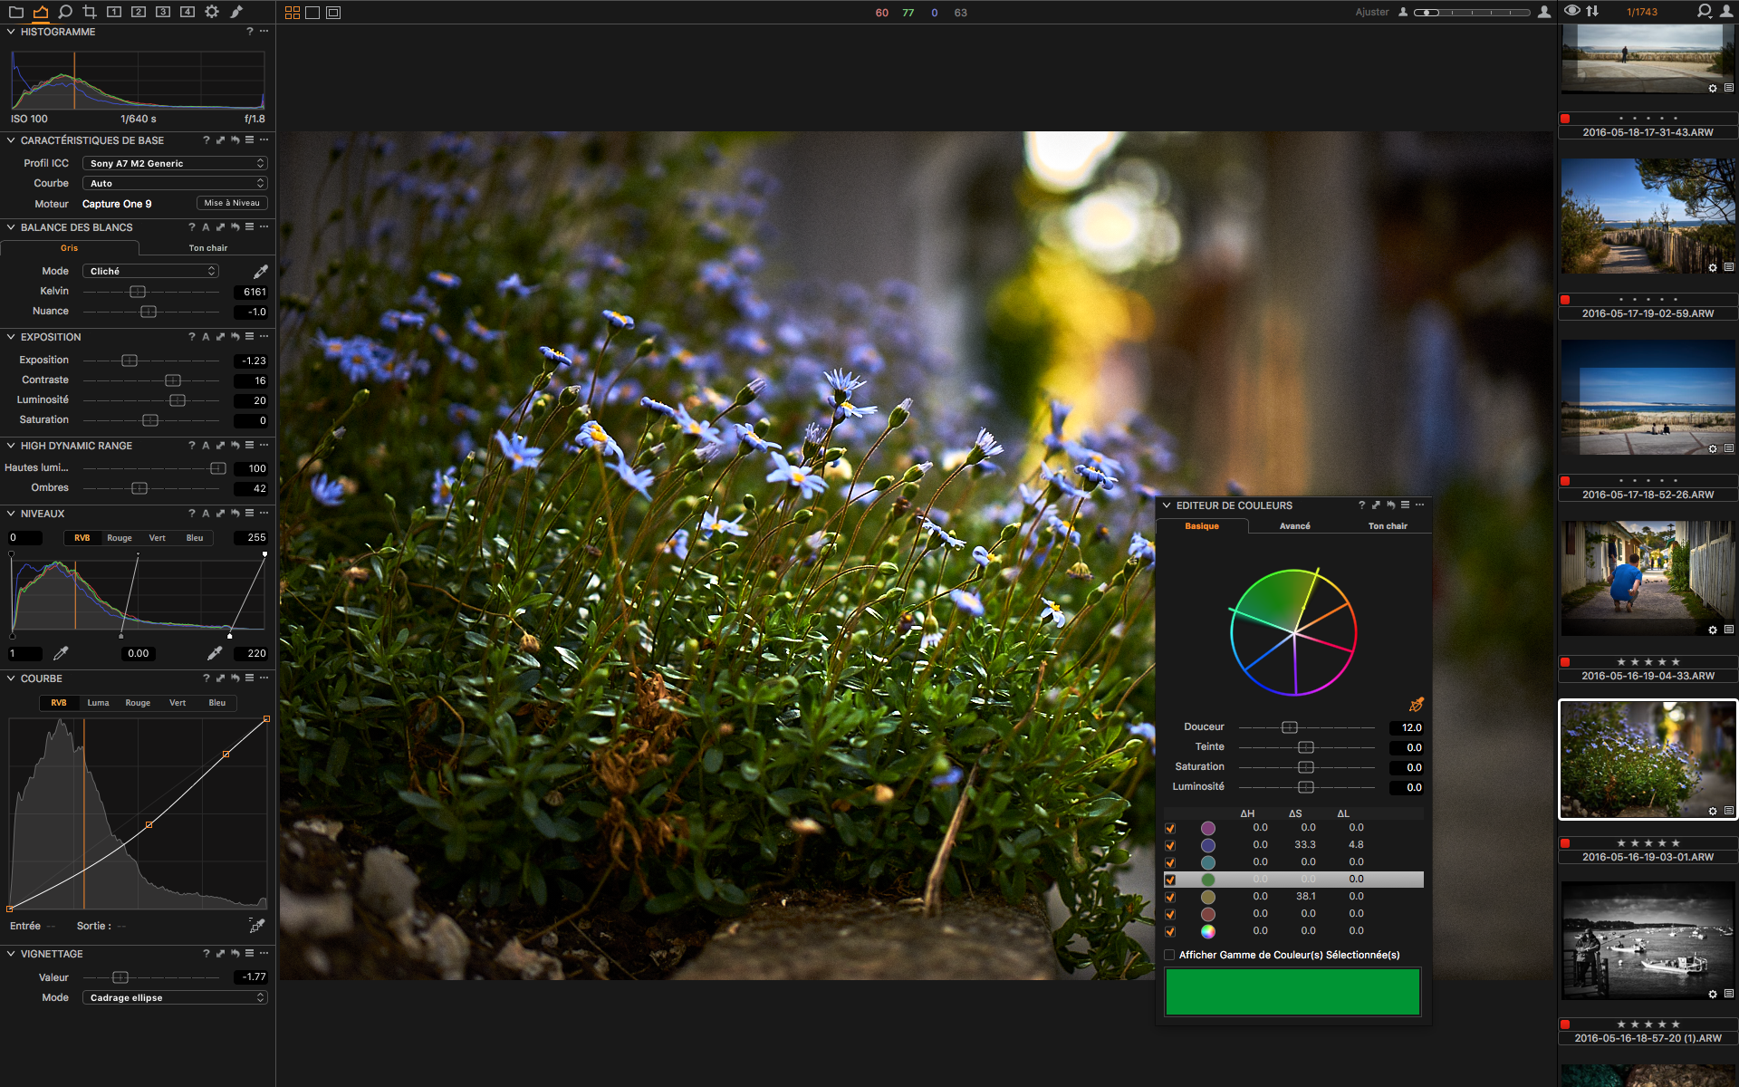
Task: Collapse the High Dynamic Range panel
Action: 11,446
